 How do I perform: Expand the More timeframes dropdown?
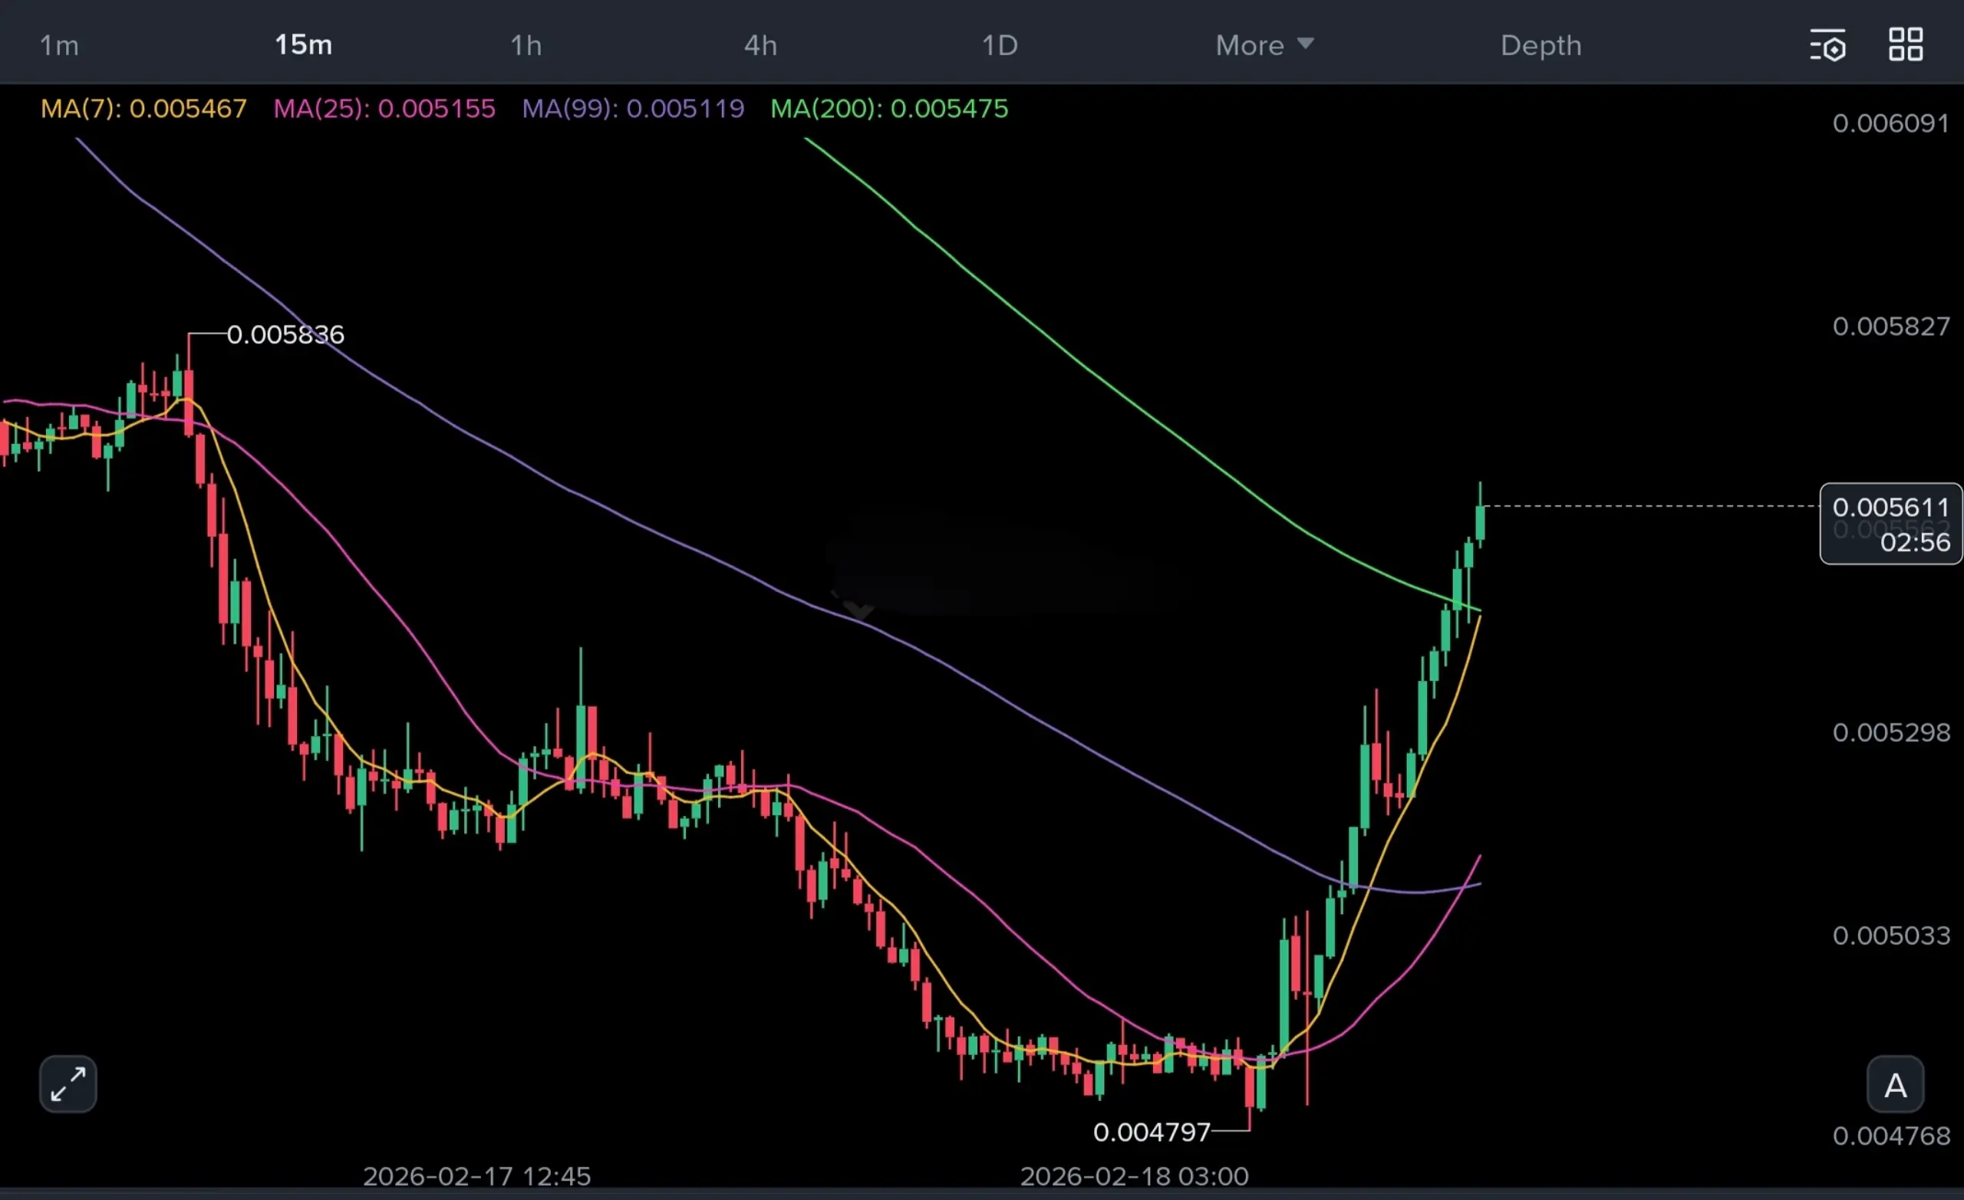click(1250, 45)
